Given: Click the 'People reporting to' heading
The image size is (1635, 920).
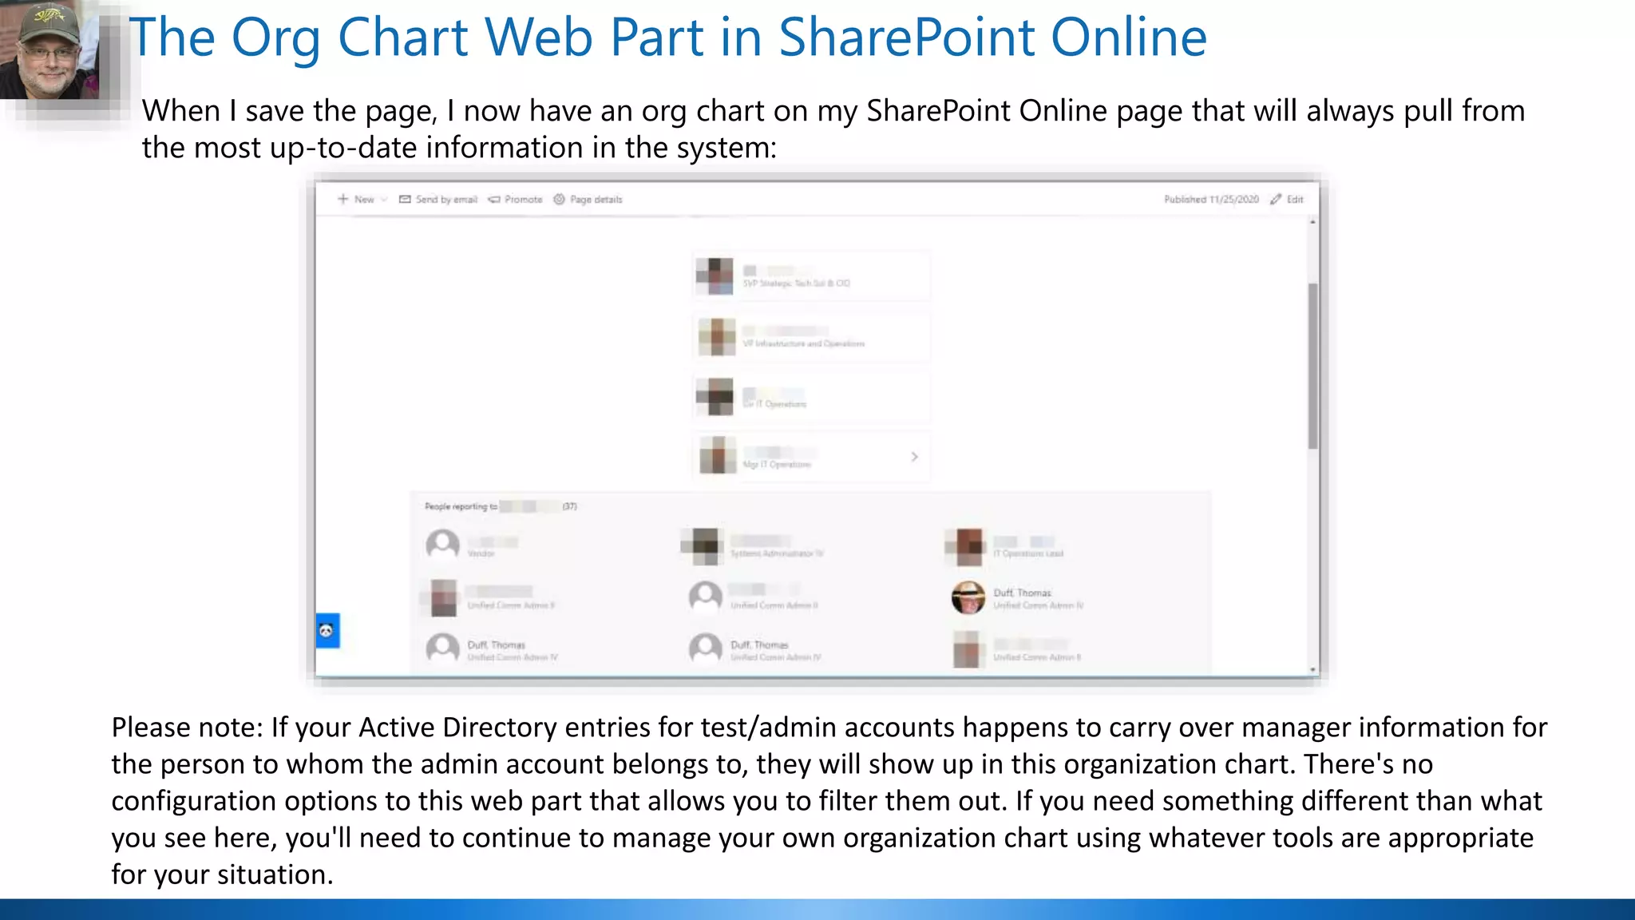Looking at the screenshot, I should coord(501,506).
